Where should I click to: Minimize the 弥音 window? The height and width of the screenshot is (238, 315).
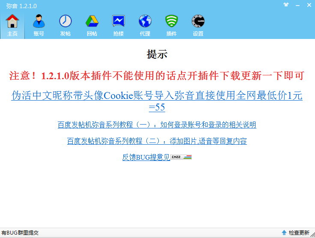[x=297, y=6]
